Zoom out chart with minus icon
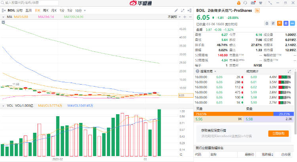Screen dimensions: 297x162 point(190,17)
